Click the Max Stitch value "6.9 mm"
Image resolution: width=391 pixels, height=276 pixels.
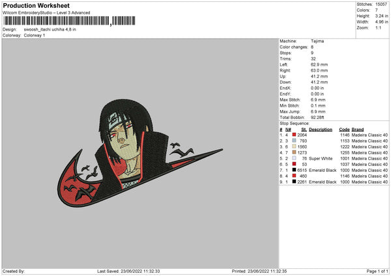(318, 100)
